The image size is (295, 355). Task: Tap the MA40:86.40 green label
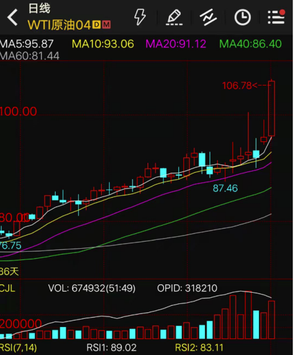coord(251,44)
